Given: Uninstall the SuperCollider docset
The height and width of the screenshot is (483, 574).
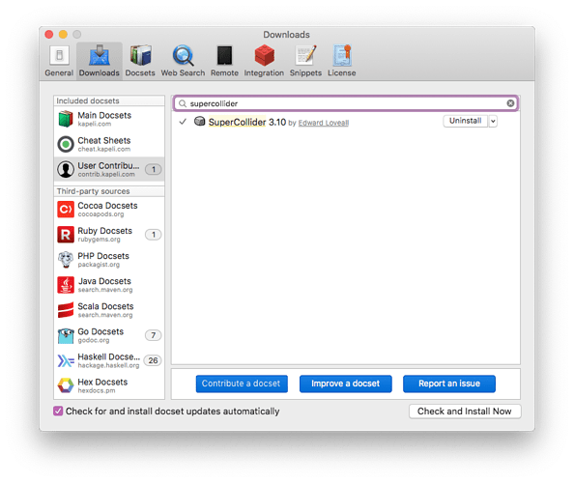Looking at the screenshot, I should coord(465,121).
